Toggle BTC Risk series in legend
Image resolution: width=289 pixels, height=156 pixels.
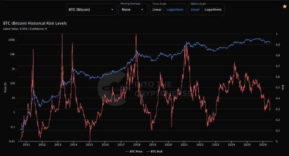(x=155, y=152)
